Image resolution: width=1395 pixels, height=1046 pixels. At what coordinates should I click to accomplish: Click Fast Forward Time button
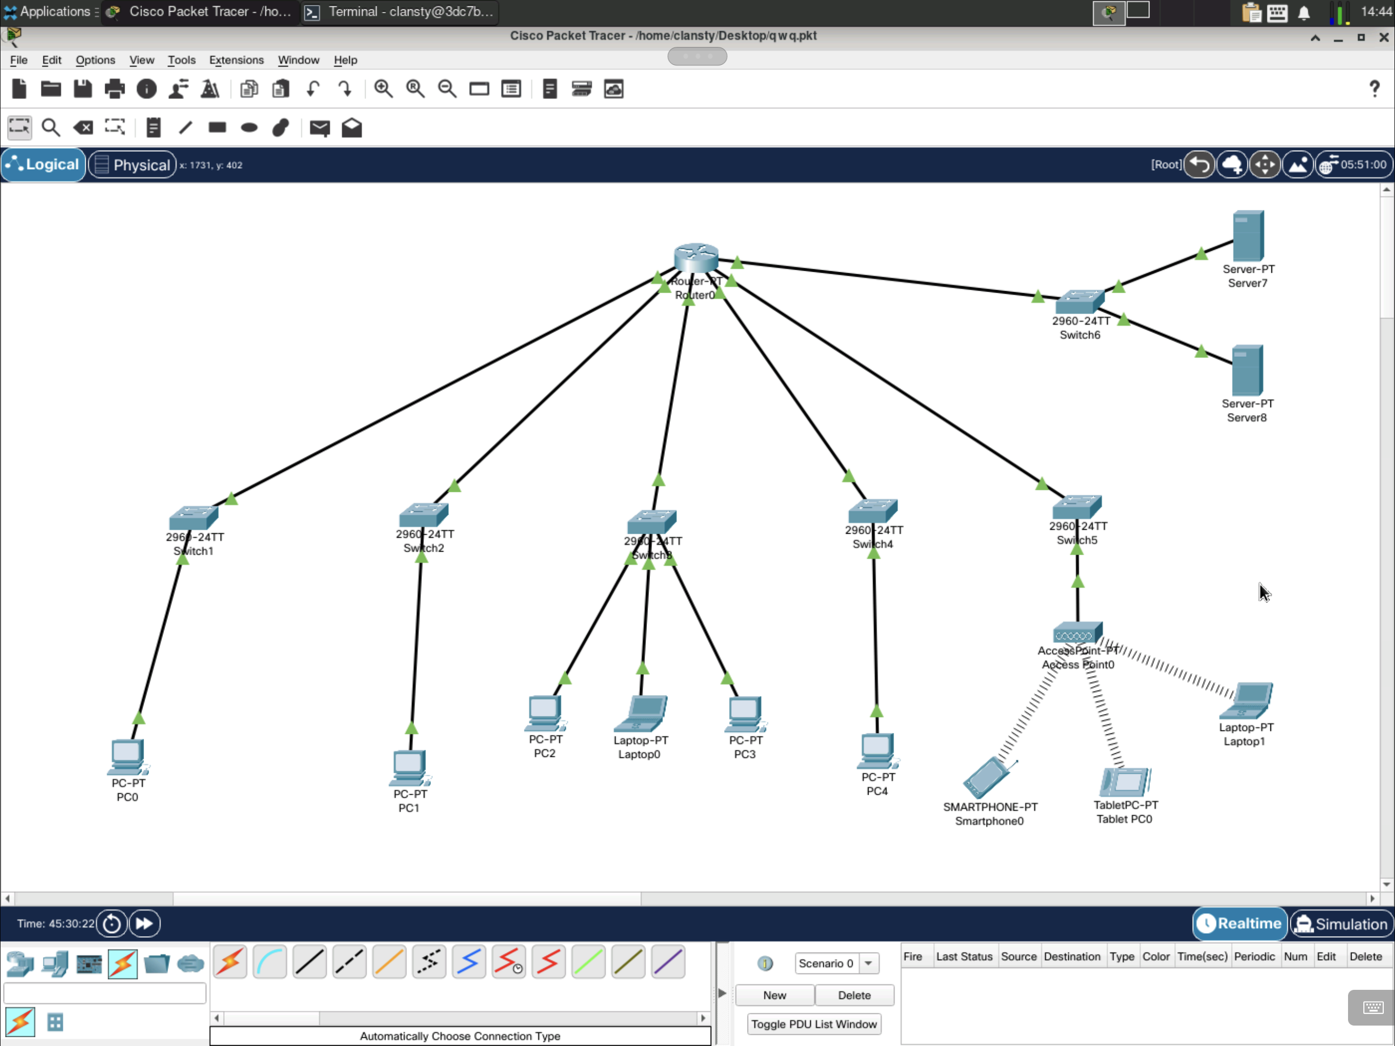(145, 923)
